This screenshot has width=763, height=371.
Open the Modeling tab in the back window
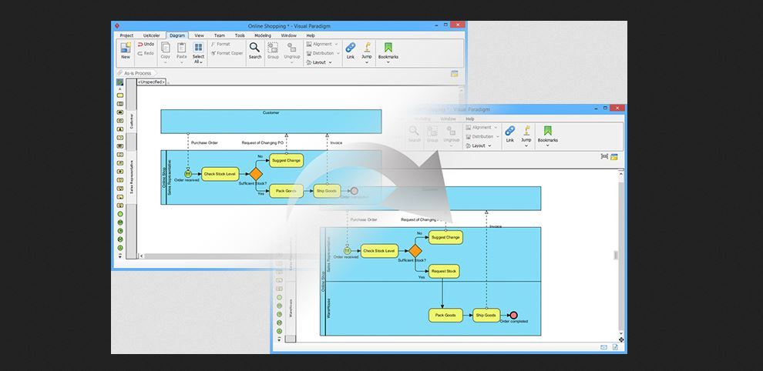pyautogui.click(x=263, y=35)
